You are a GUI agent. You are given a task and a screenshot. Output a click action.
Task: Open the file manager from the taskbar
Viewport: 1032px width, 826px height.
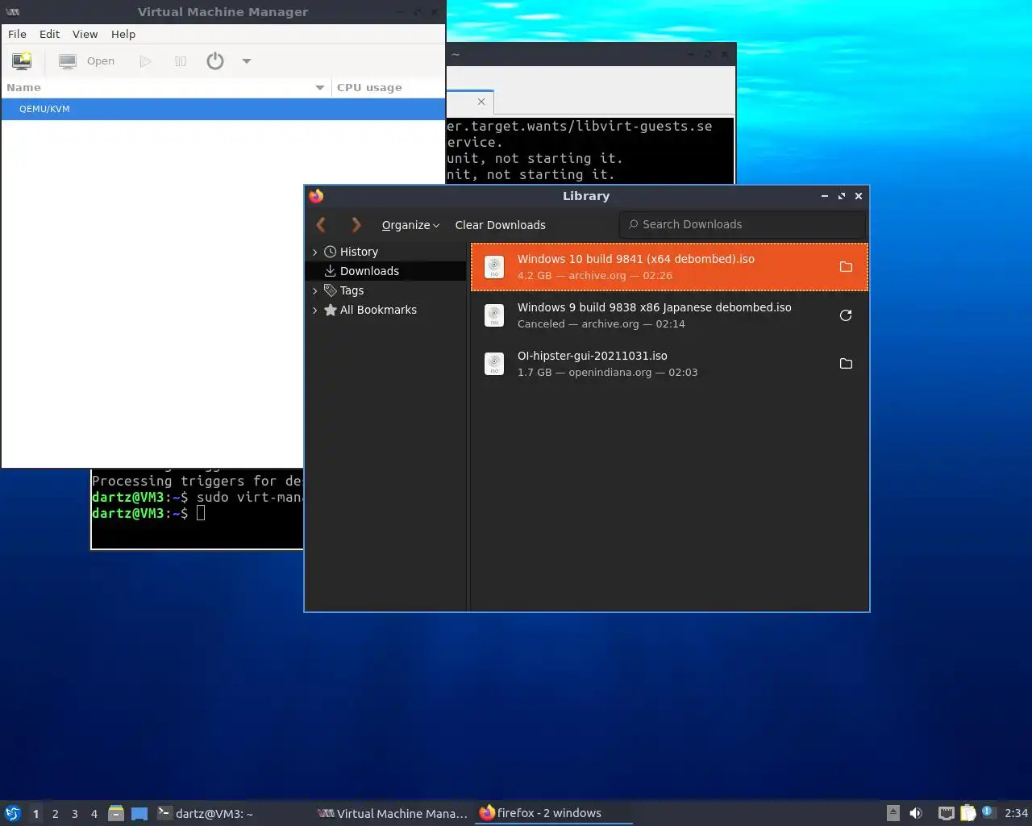tap(116, 813)
